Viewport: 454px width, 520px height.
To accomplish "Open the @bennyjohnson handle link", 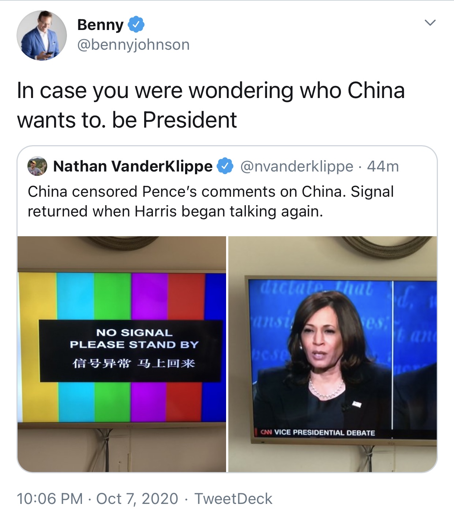I will coord(134,45).
